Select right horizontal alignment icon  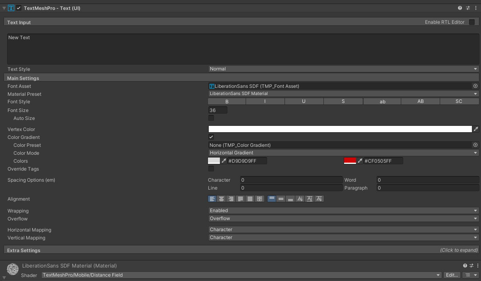click(x=231, y=199)
